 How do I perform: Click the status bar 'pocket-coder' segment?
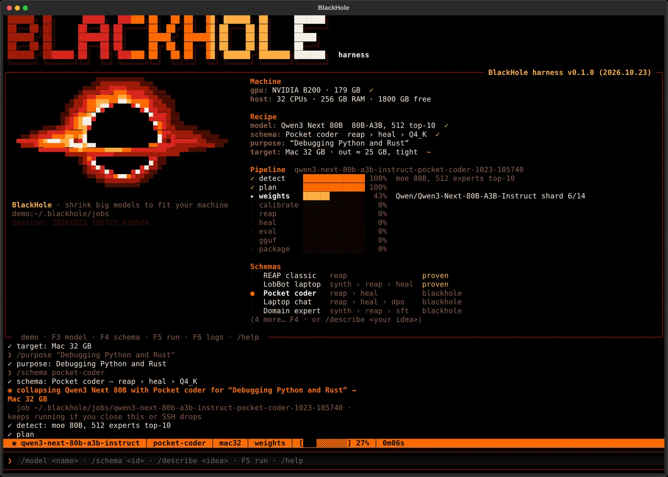180,443
